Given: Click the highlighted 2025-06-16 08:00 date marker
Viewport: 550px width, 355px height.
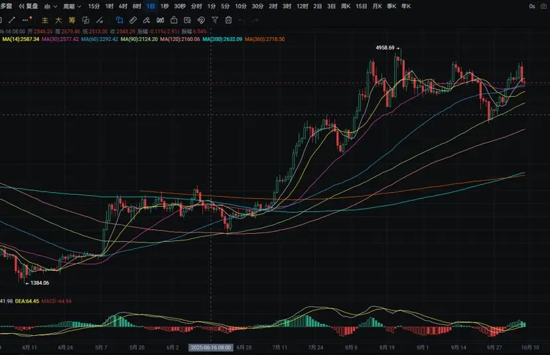Looking at the screenshot, I should [211, 347].
